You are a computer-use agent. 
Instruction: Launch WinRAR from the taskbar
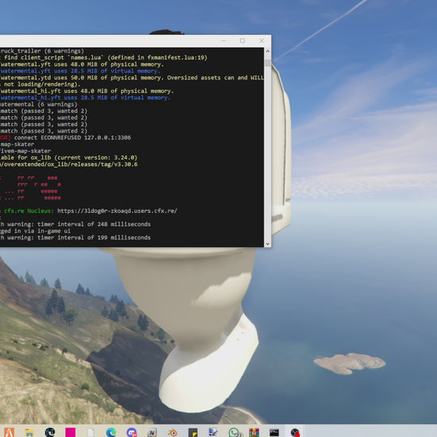(254, 432)
